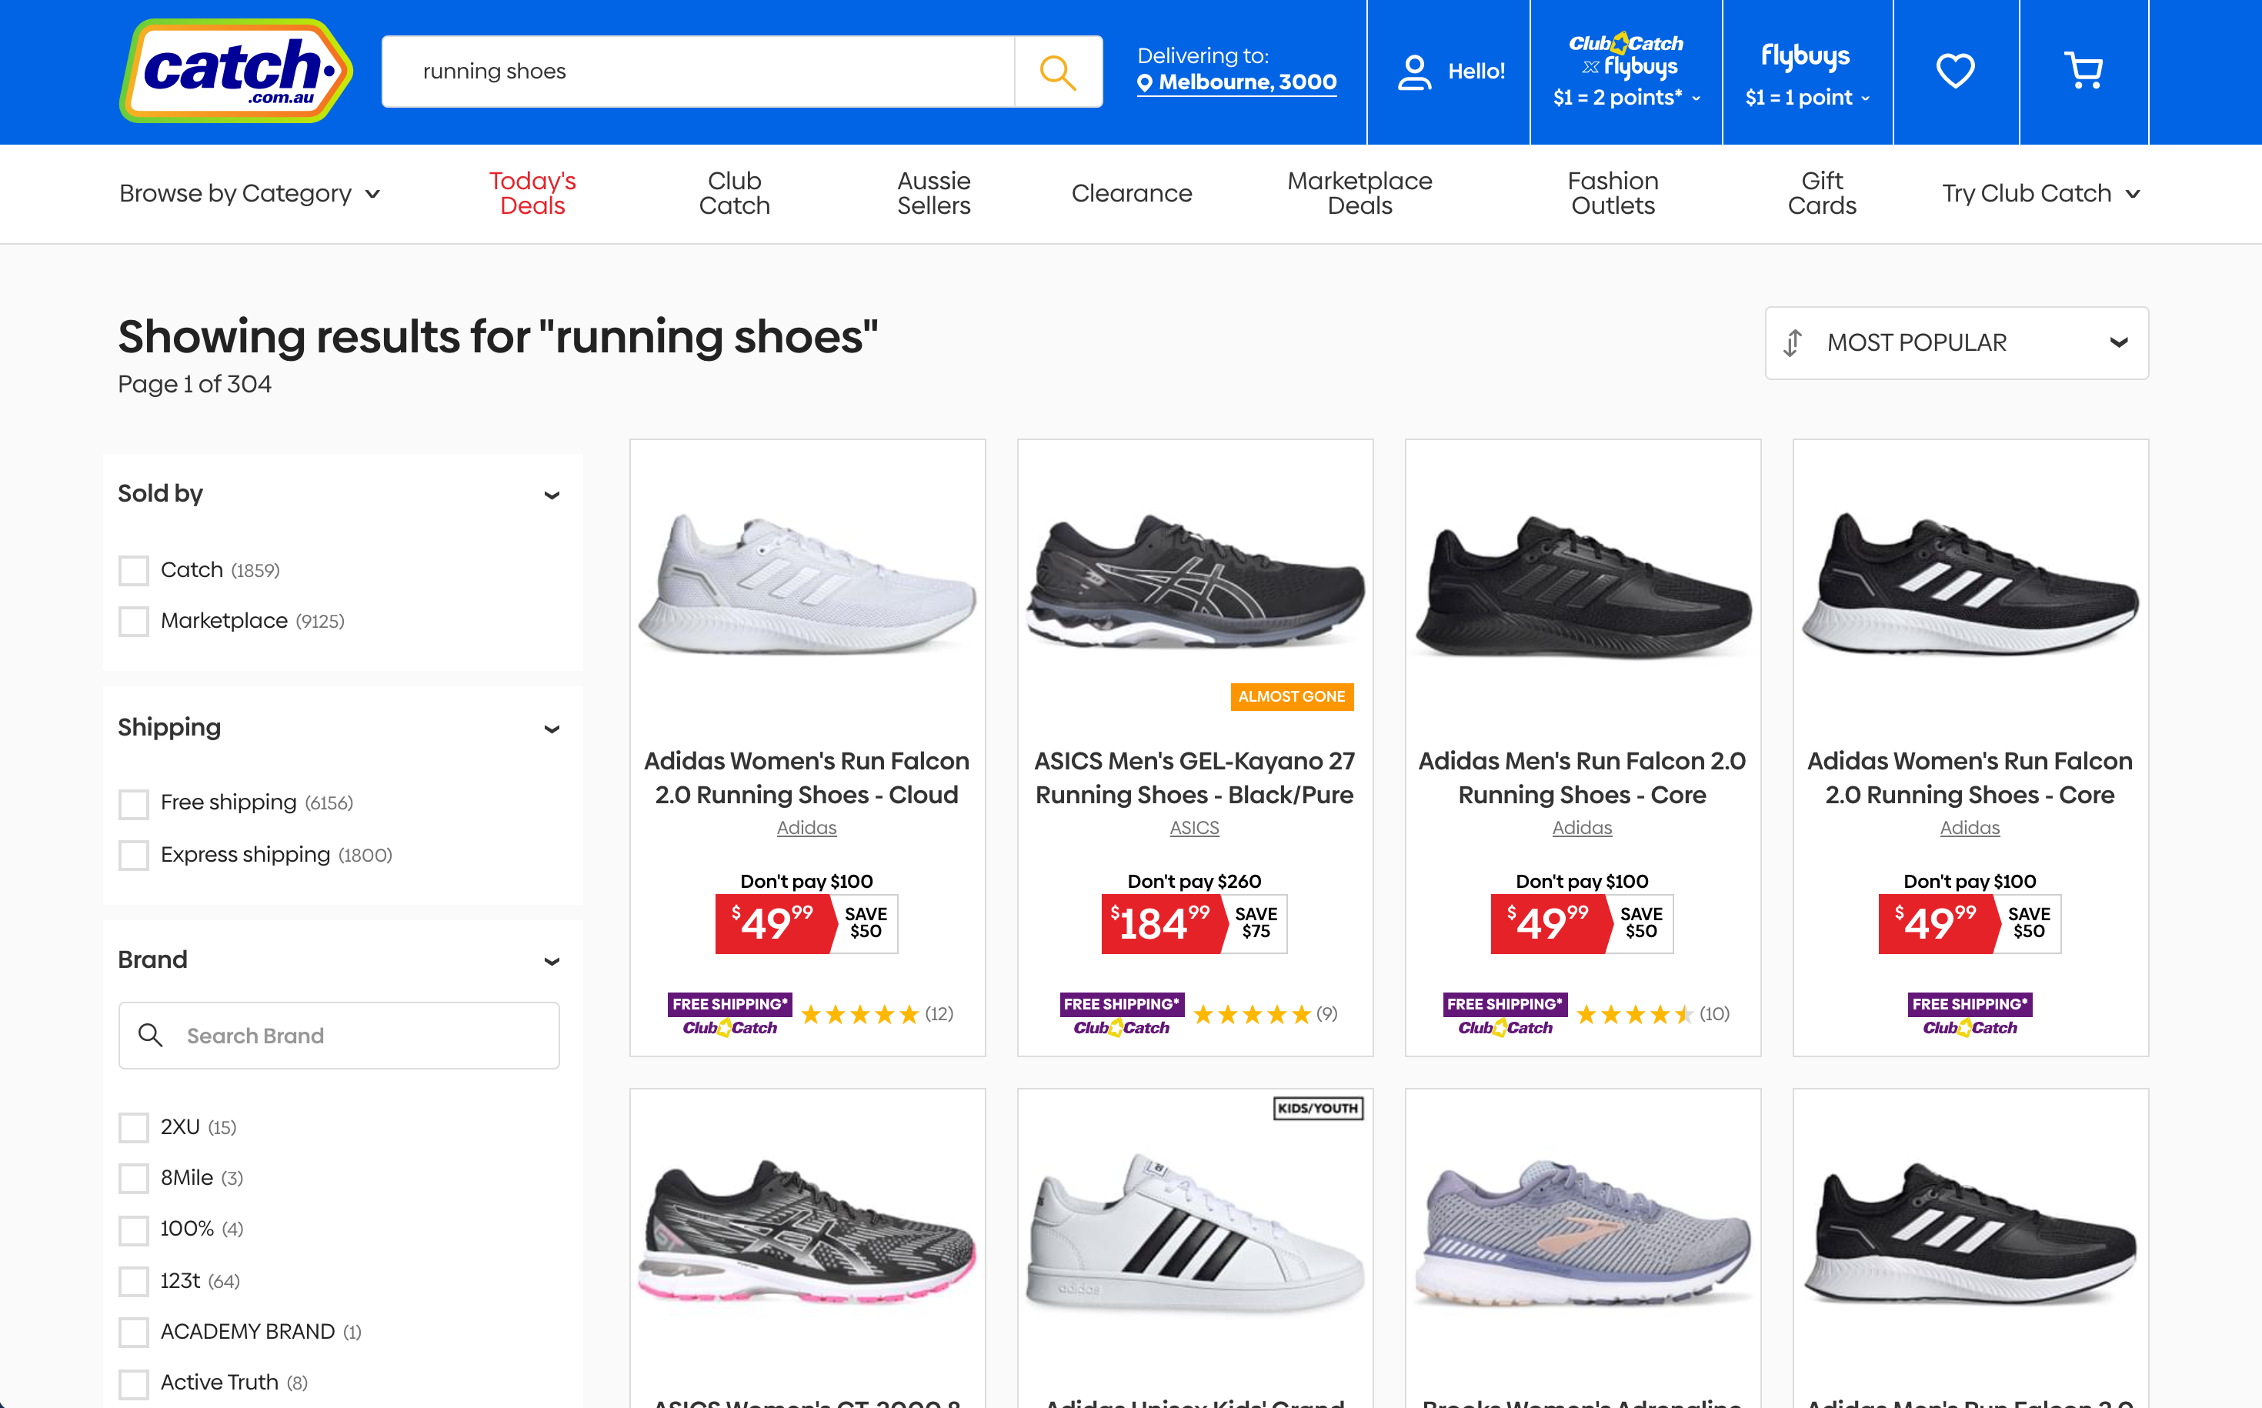Screen dimensions: 2262x1408
Task: Check the 8Mile brand checkbox
Action: (x=134, y=1178)
